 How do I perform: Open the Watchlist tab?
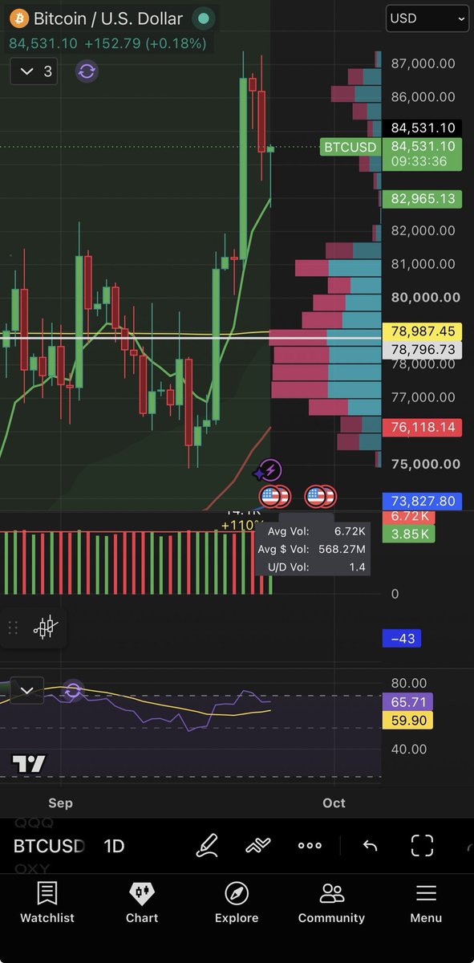click(x=47, y=904)
